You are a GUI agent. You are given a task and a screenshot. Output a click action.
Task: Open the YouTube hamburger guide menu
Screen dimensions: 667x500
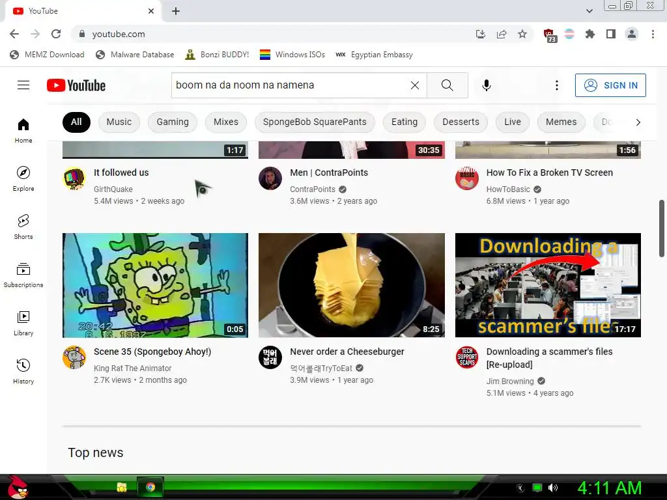[23, 85]
